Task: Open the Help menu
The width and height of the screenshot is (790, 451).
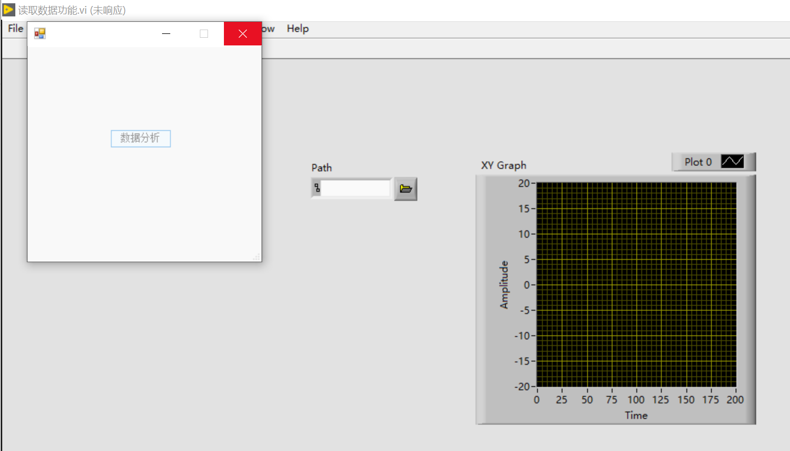Action: [x=298, y=28]
